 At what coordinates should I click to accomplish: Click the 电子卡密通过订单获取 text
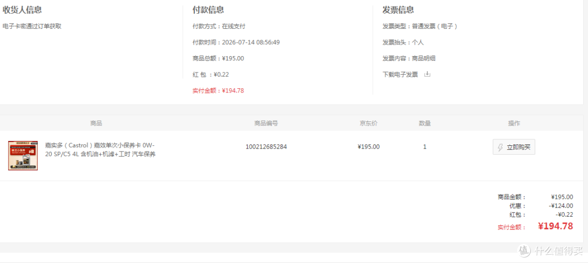[32, 26]
